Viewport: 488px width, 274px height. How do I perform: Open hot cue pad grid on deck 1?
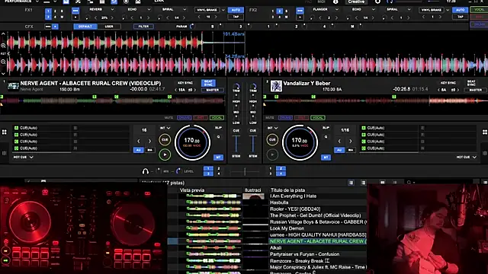(5, 132)
